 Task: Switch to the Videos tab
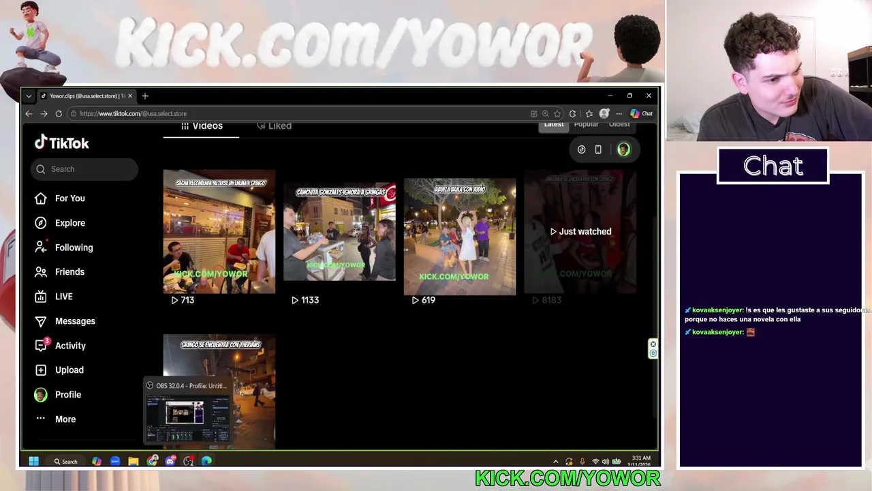click(202, 126)
